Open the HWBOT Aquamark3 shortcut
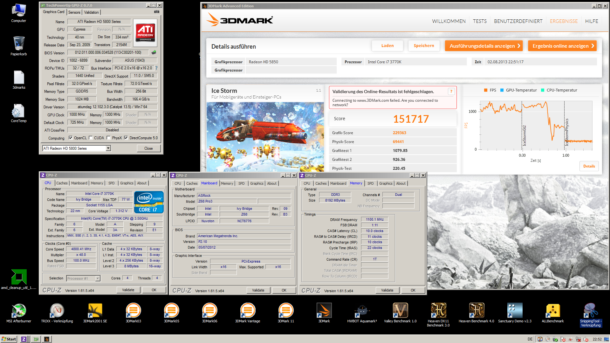 coord(362,313)
